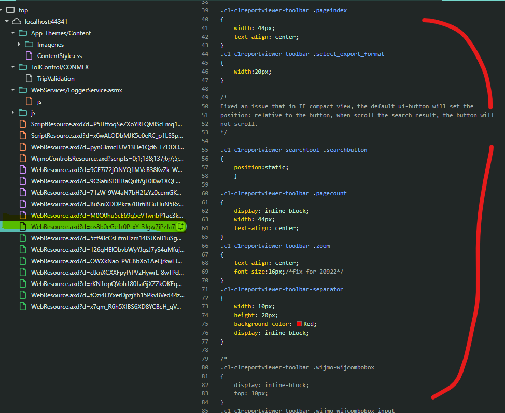Select the Imagenes folder row
The width and height of the screenshot is (505, 413).
pos(51,45)
